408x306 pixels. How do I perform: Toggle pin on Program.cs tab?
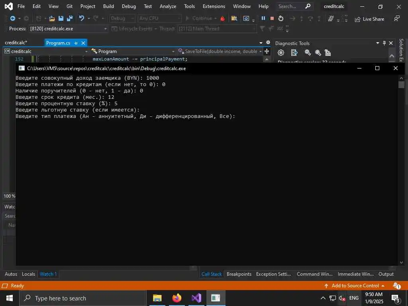coord(76,43)
